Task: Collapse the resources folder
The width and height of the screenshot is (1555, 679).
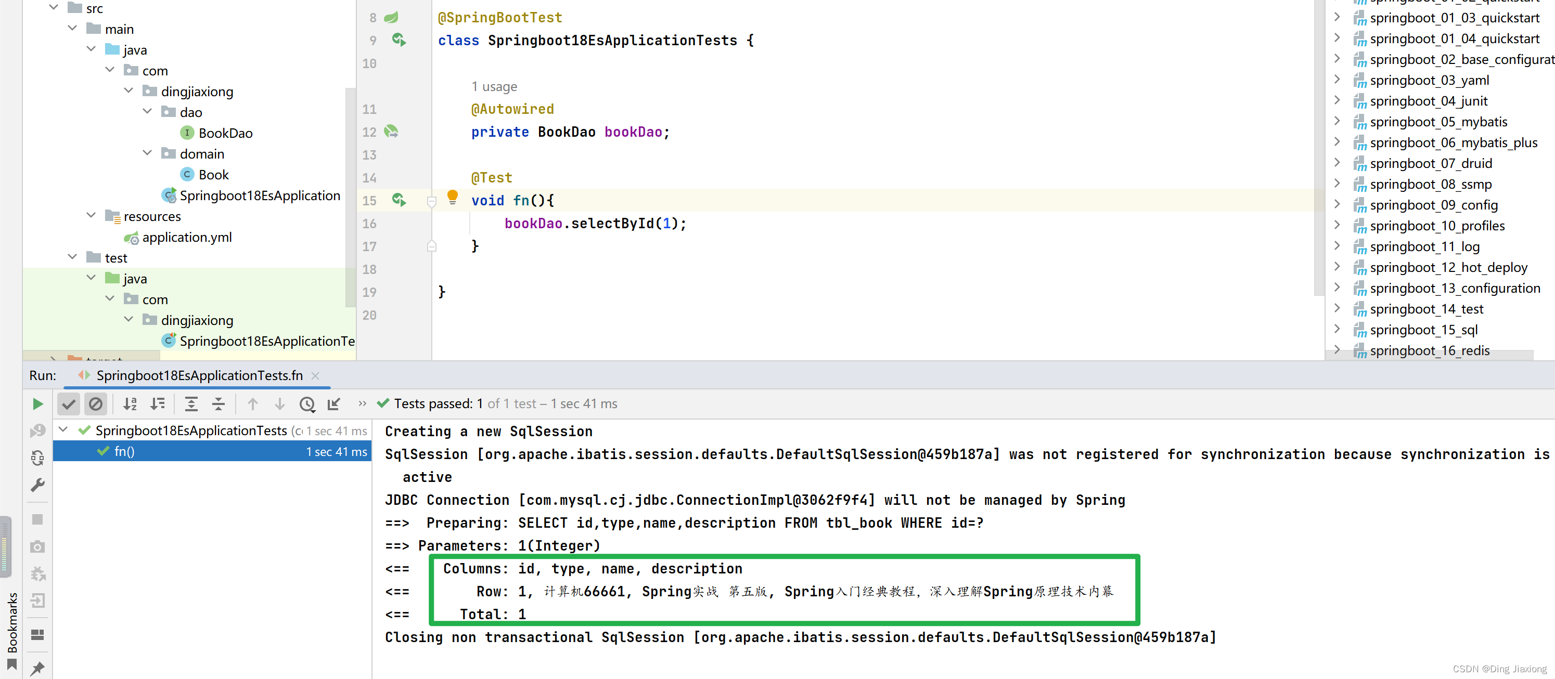Action: pyautogui.click(x=91, y=215)
